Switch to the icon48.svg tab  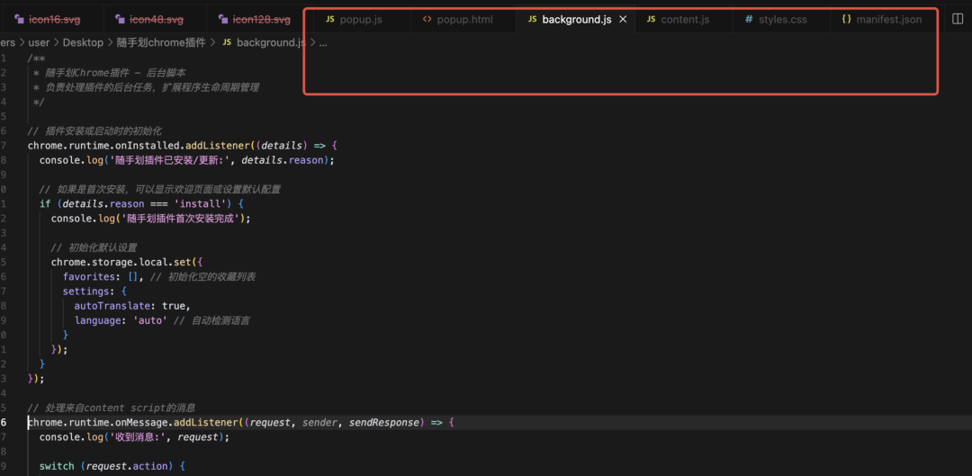[156, 19]
